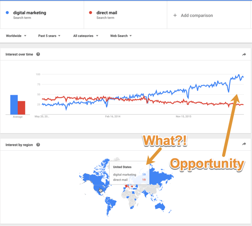Open the Web Search type dropdown
The image size is (252, 226).
(121, 36)
